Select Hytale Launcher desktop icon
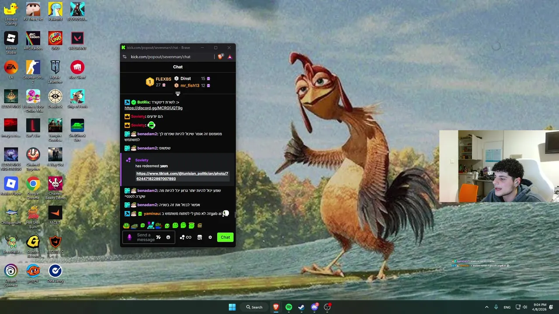This screenshot has width=559, height=314. (x=55, y=72)
